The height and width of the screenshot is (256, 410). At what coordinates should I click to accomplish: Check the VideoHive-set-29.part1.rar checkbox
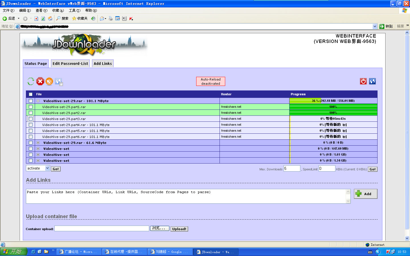pyautogui.click(x=30, y=107)
